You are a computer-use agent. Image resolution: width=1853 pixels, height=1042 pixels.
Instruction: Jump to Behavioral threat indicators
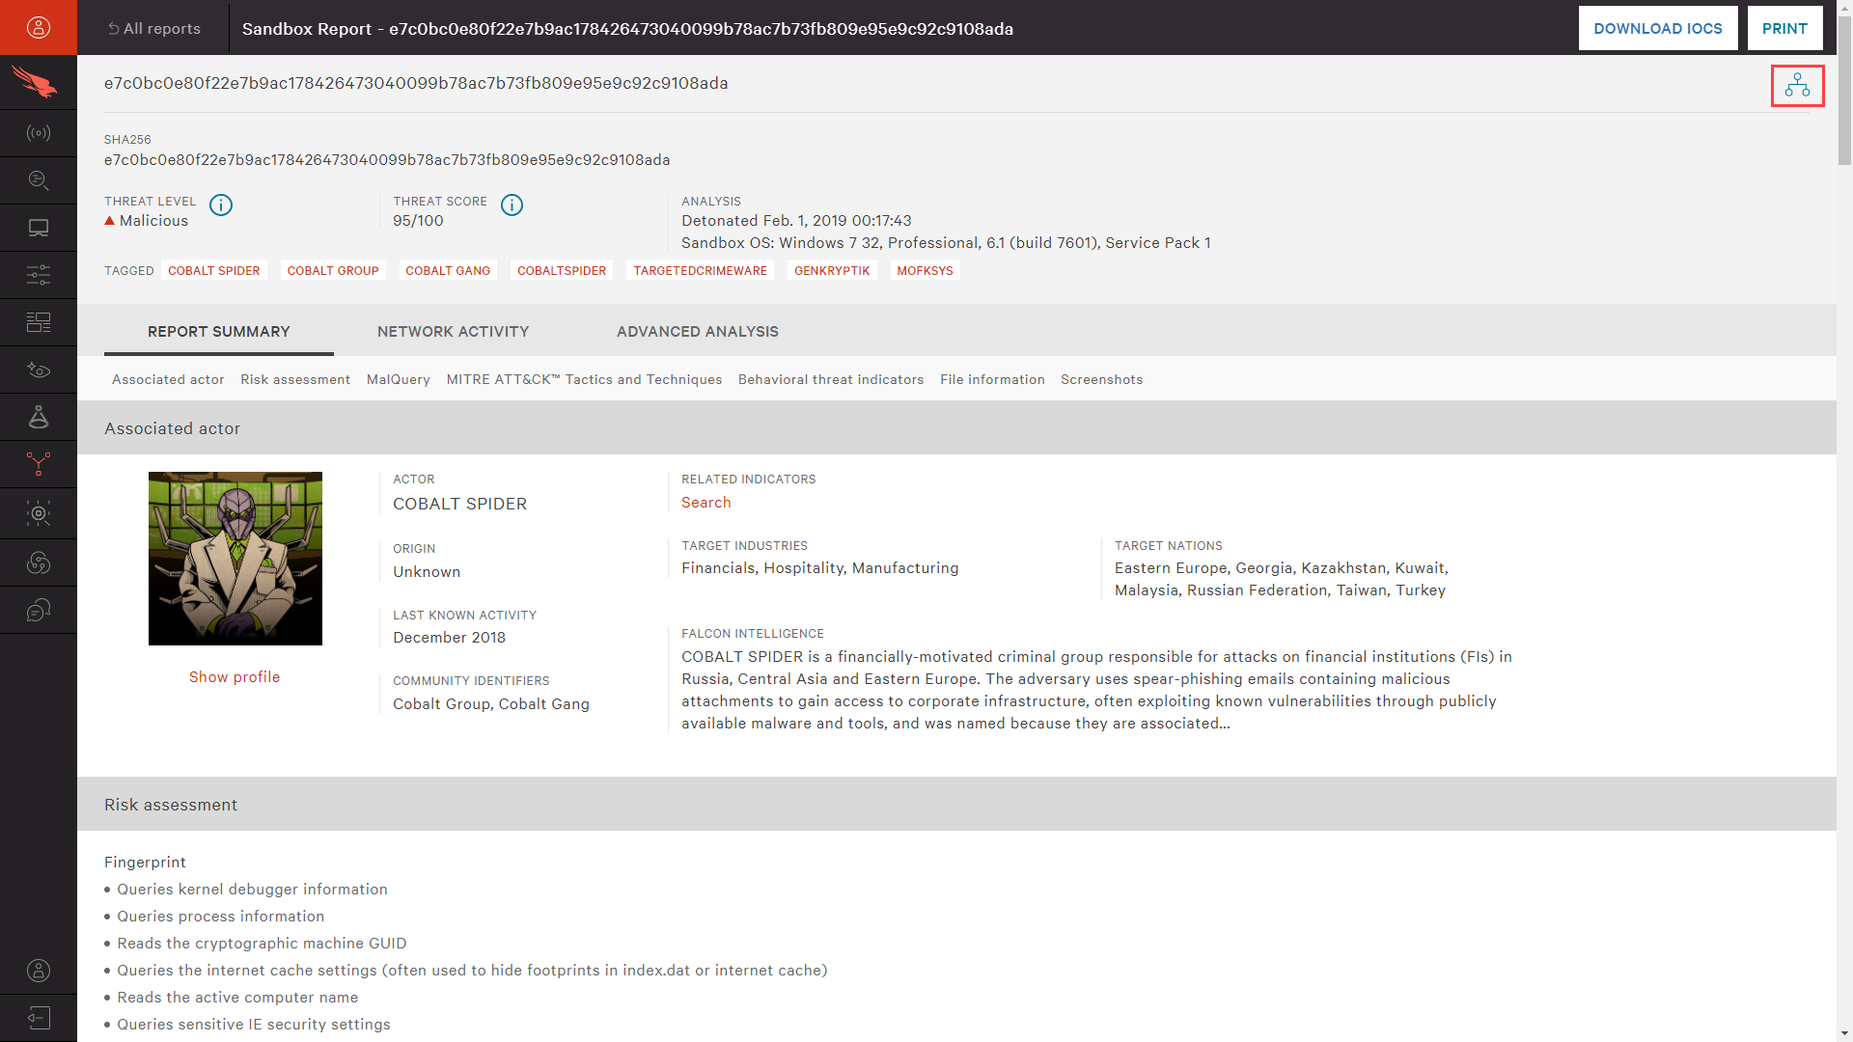point(831,379)
